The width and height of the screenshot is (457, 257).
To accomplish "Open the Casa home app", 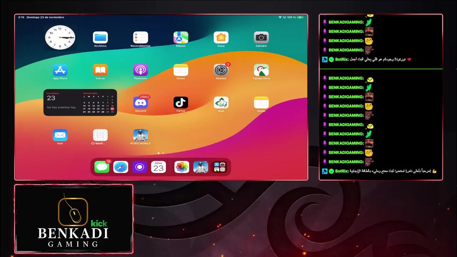I will coord(221,37).
